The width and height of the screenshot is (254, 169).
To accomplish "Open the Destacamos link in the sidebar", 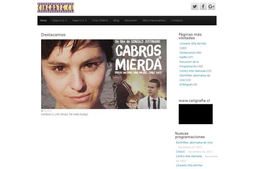I will click(x=188, y=52).
